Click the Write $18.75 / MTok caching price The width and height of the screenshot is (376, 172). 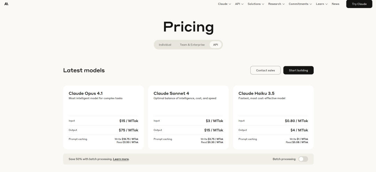pyautogui.click(x=126, y=139)
